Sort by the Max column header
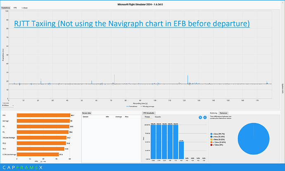 tap(127, 116)
